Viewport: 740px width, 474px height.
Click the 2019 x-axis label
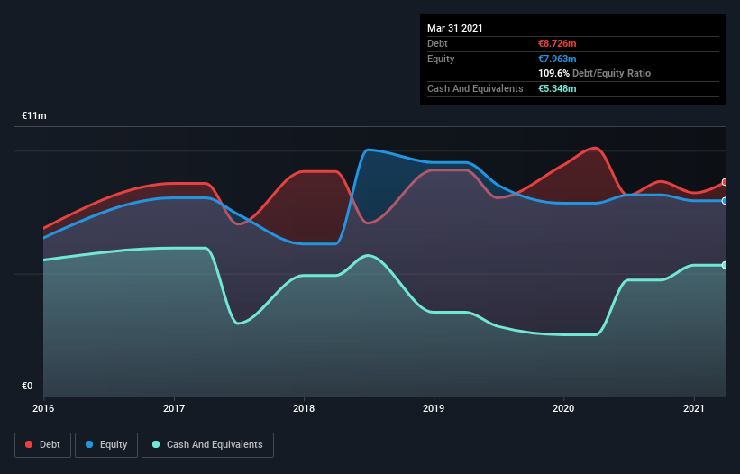434,408
